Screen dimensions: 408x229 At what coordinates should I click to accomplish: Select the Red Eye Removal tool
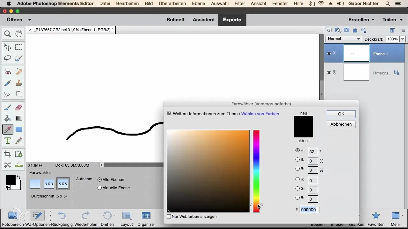pyautogui.click(x=8, y=72)
